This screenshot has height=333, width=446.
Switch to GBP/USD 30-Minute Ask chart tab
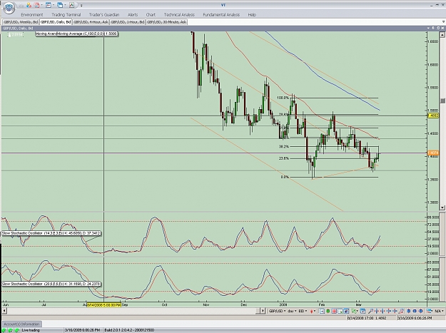click(x=167, y=22)
